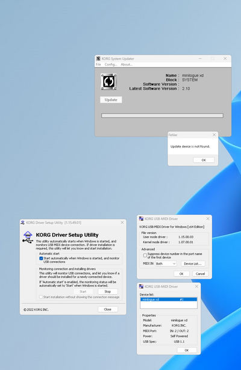Click the KORG System Updater refresh logo icon
Viewport: 241px width, 370px height.
pyautogui.click(x=108, y=82)
